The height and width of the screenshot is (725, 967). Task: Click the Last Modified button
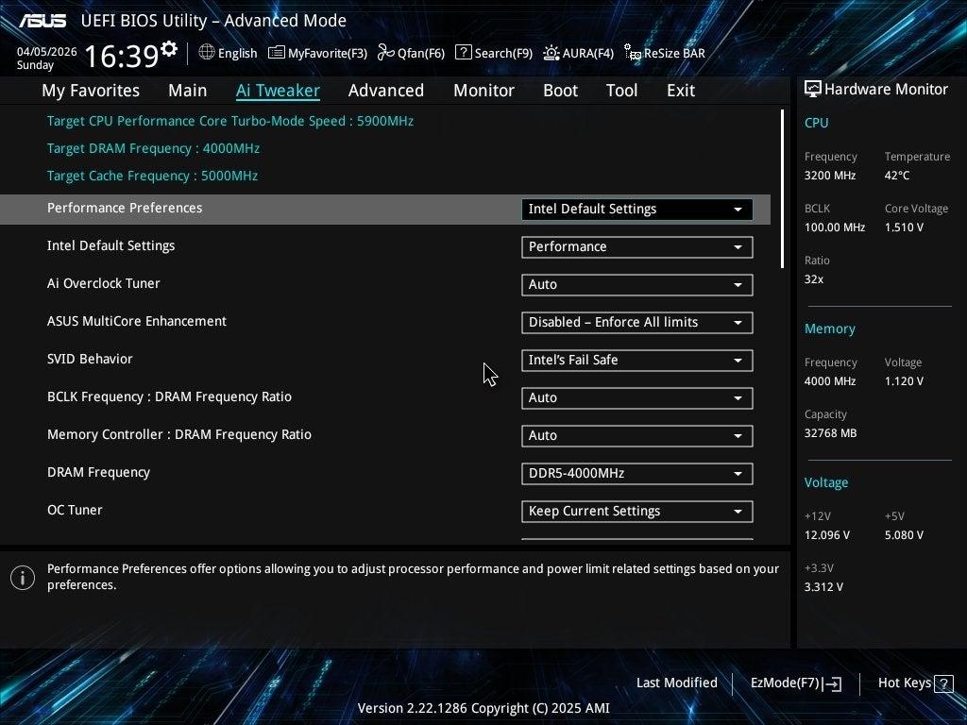676,683
